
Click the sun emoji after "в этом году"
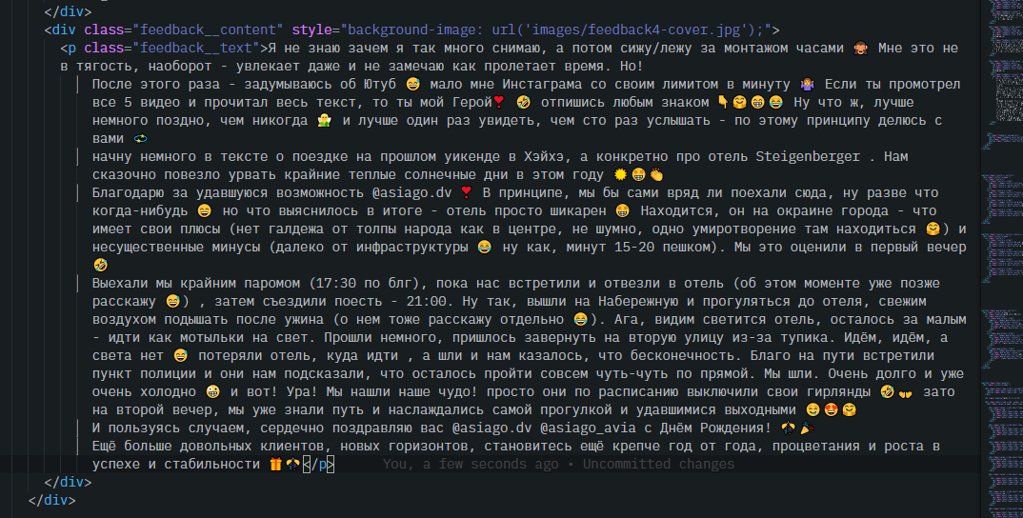[x=620, y=175]
